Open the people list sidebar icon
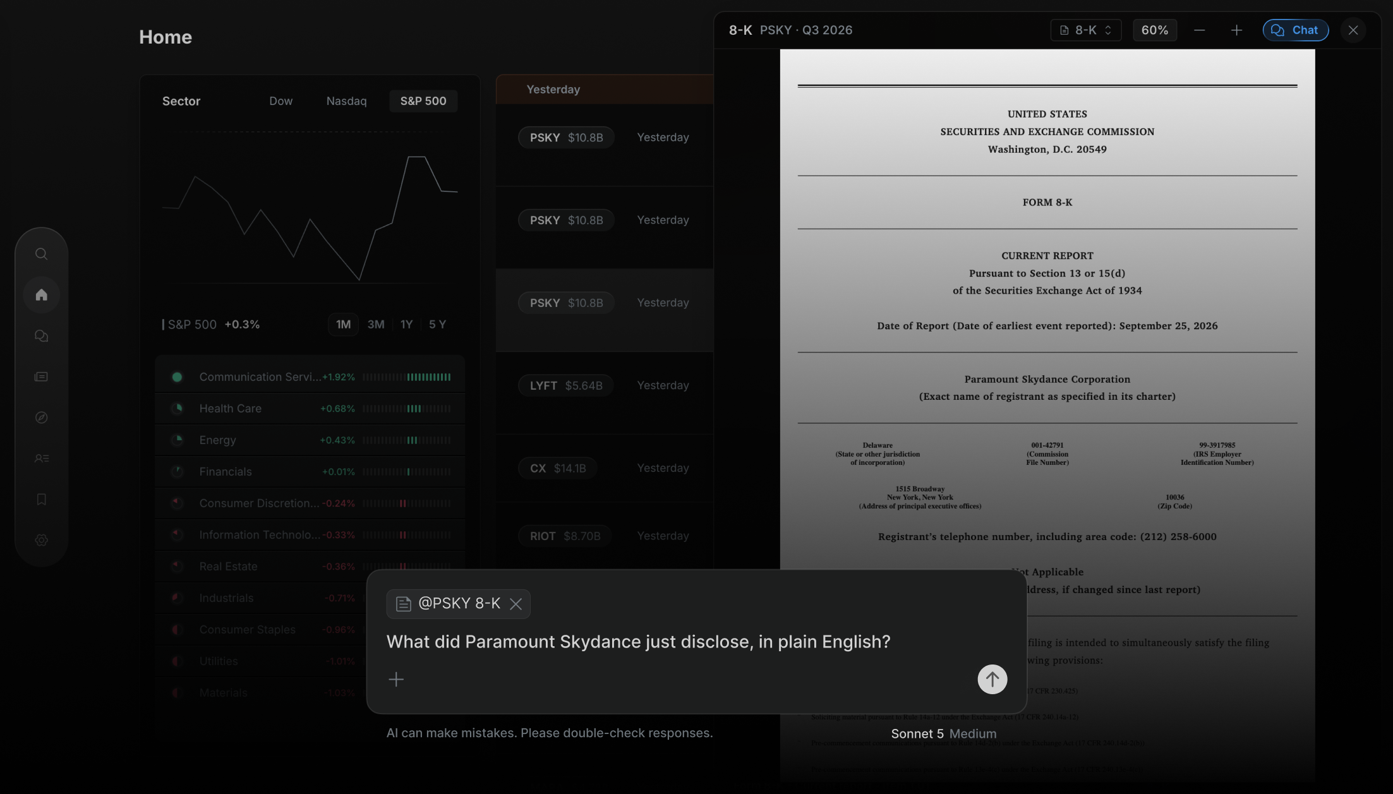This screenshot has width=1393, height=794. [41, 459]
